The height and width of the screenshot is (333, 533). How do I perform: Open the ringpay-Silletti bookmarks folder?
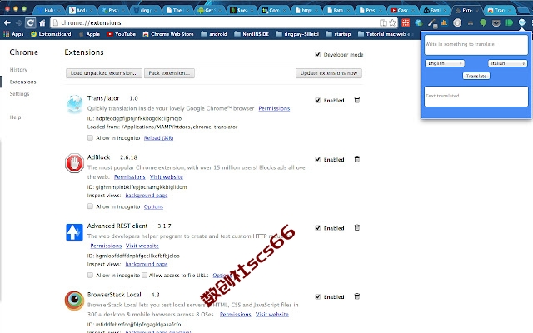tap(297, 34)
